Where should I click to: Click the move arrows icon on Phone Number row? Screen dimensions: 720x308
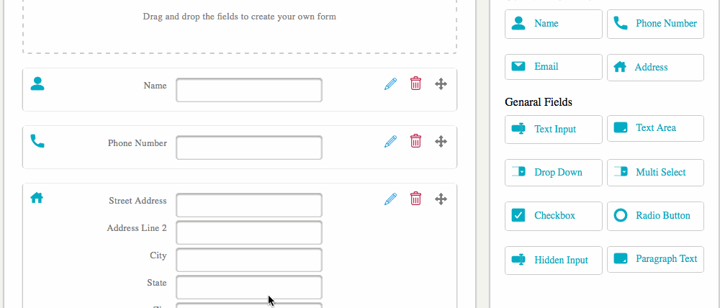tap(441, 141)
